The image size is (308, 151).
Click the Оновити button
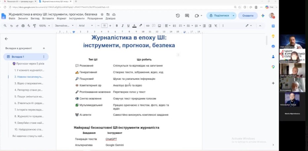click(x=248, y=16)
